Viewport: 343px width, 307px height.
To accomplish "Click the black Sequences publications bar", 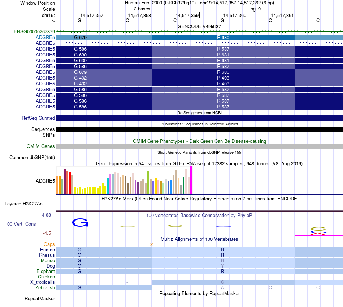I will (199, 129).
